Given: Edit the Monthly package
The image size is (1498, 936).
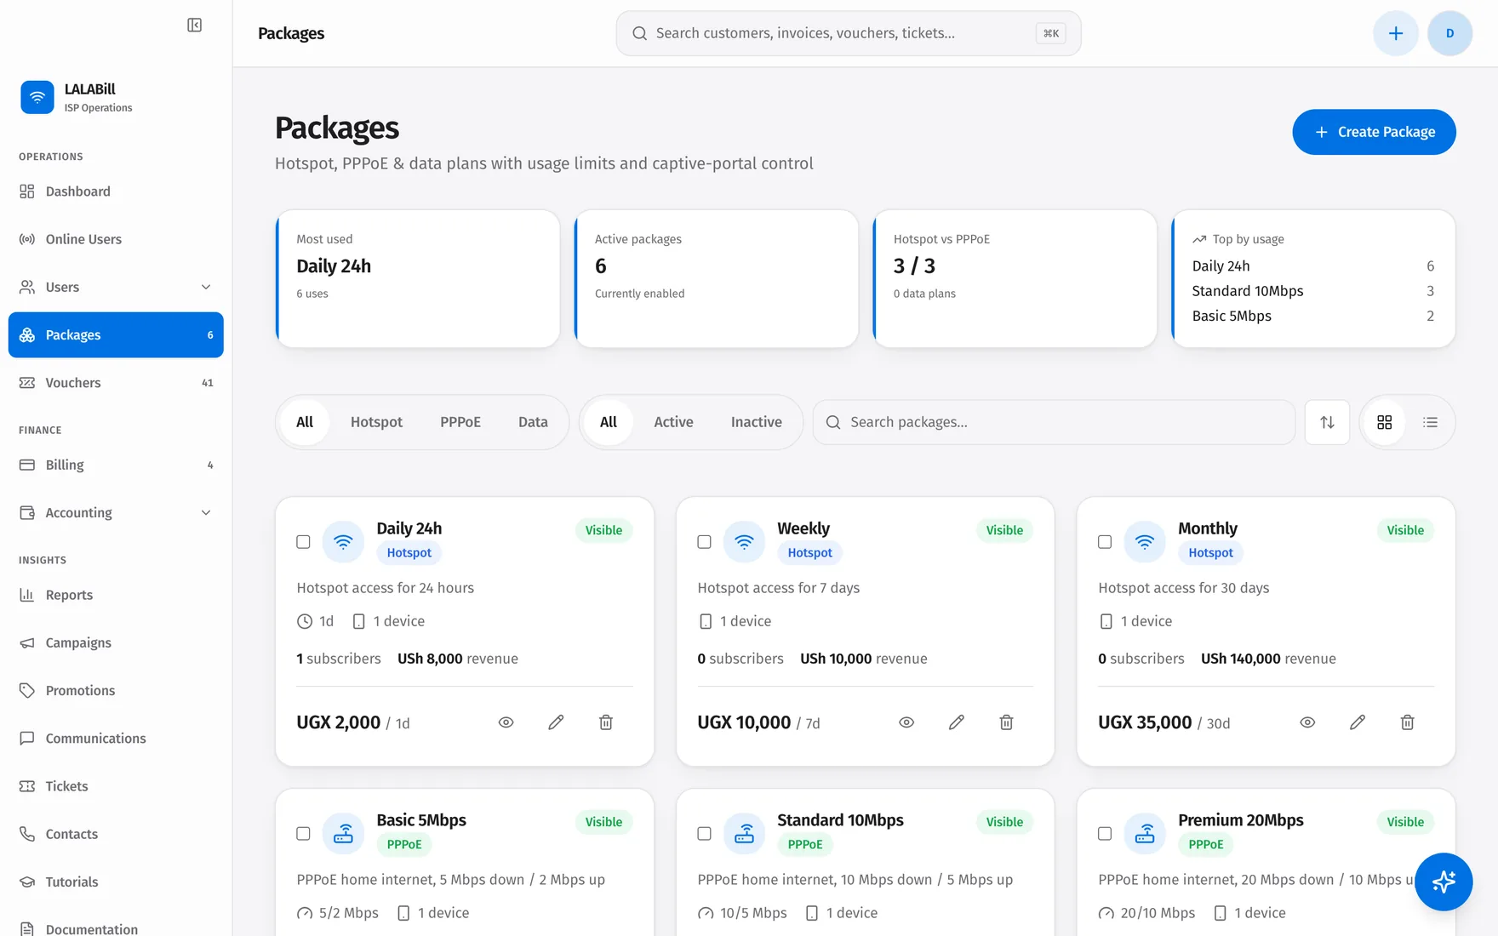Looking at the screenshot, I should (x=1358, y=722).
